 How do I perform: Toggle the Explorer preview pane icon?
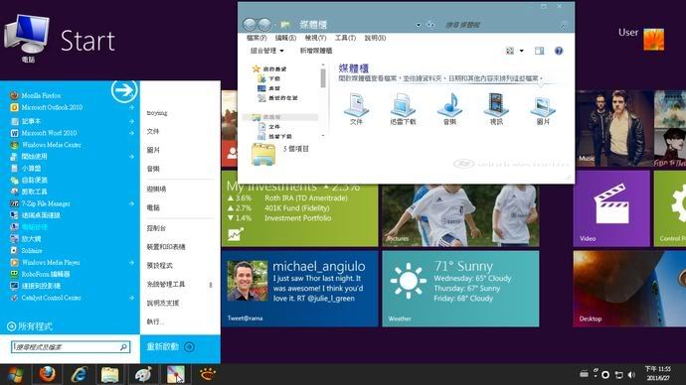pos(540,51)
